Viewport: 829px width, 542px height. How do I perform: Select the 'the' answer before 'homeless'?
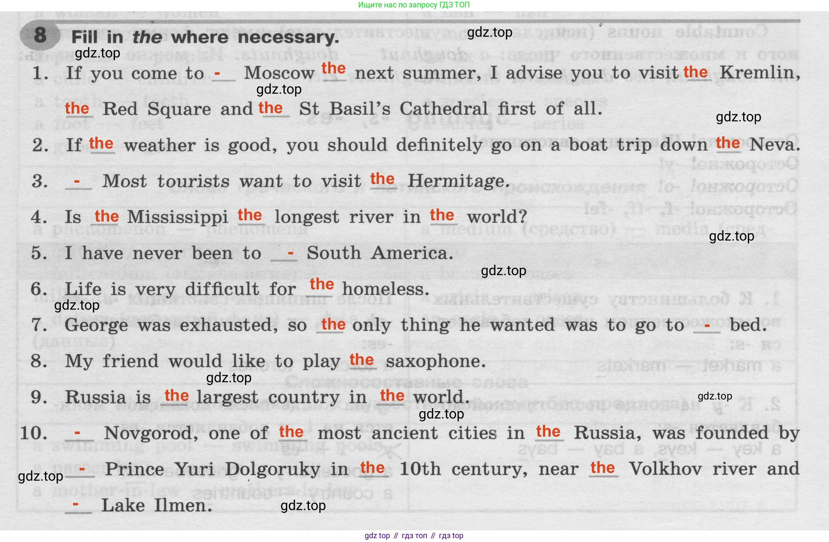click(322, 284)
